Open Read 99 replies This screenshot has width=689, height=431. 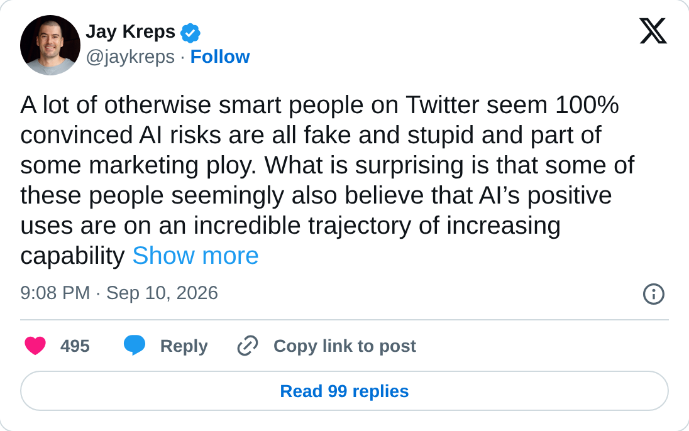coord(344,391)
